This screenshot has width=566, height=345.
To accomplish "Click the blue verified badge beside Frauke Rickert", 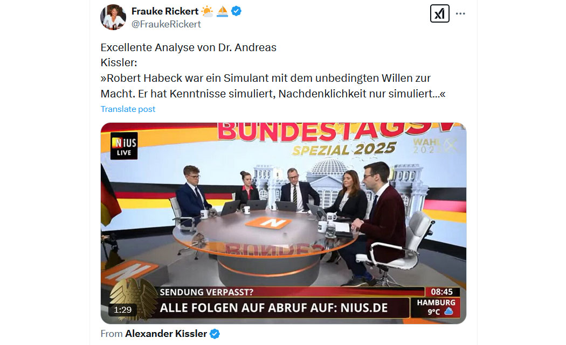I will click(x=236, y=11).
